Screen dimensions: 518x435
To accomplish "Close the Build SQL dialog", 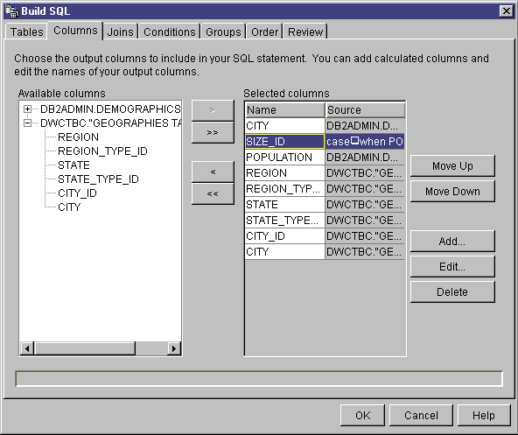I will click(506, 11).
